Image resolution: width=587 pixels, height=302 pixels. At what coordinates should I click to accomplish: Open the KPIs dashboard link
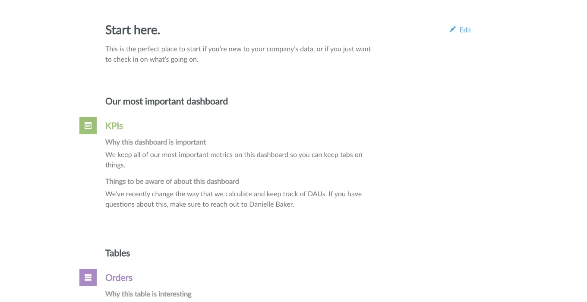click(114, 126)
